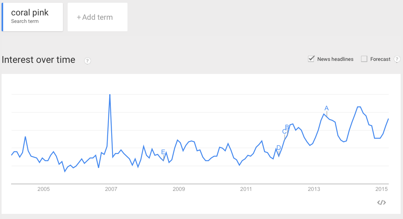Click the 2005 year axis label
The width and height of the screenshot is (403, 219).
pos(44,189)
